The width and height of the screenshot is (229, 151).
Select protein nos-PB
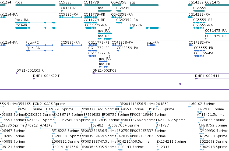104,64
